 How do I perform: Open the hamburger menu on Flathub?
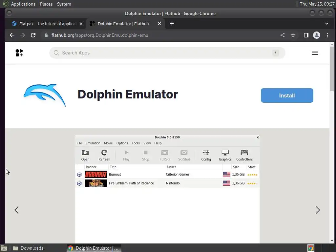pos(315,53)
